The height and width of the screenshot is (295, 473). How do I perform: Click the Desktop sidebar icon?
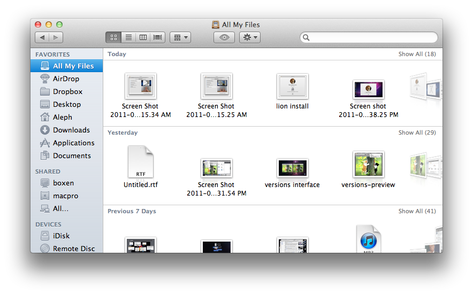[45, 104]
